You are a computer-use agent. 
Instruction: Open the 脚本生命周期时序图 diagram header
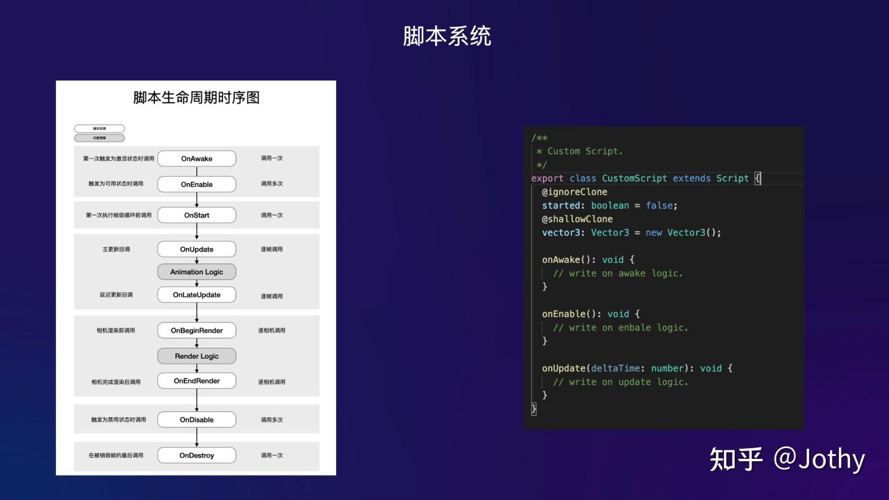point(197,98)
